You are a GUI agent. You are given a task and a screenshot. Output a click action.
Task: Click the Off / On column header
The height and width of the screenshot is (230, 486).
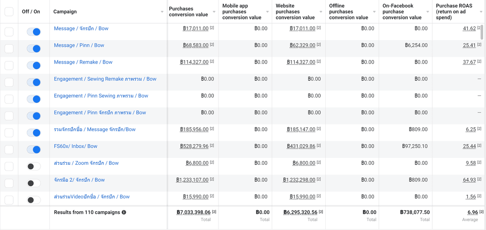coord(31,12)
